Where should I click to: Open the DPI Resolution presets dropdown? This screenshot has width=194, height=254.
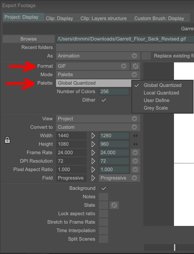[135, 161]
